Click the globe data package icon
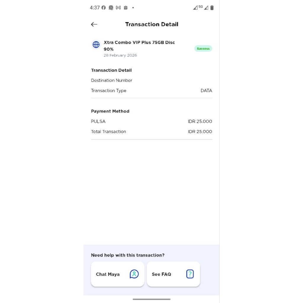The height and width of the screenshot is (303, 303). 96,45
